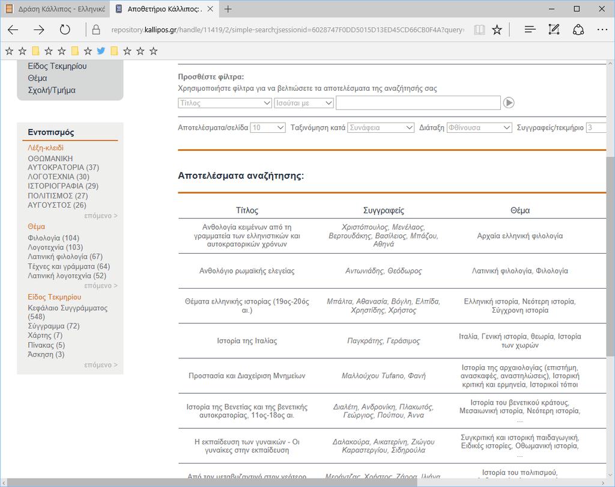
Task: Click the scroll-right arrow on horizontal scrollbar
Action: (x=603, y=482)
